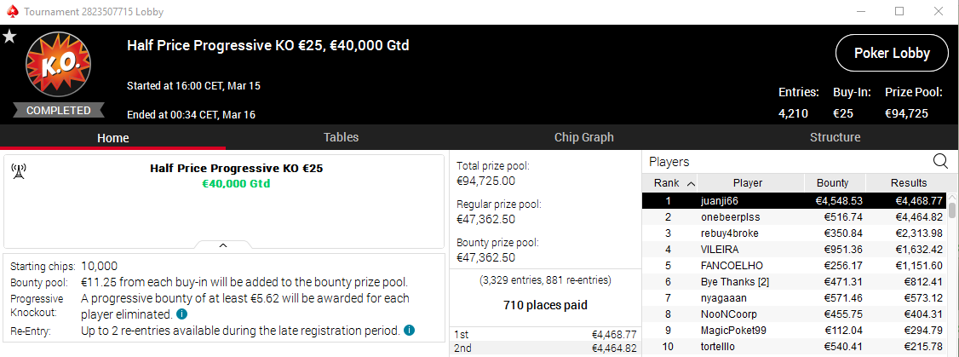Image resolution: width=959 pixels, height=357 pixels.
Task: Click the favorite star icon
Action: 10,37
